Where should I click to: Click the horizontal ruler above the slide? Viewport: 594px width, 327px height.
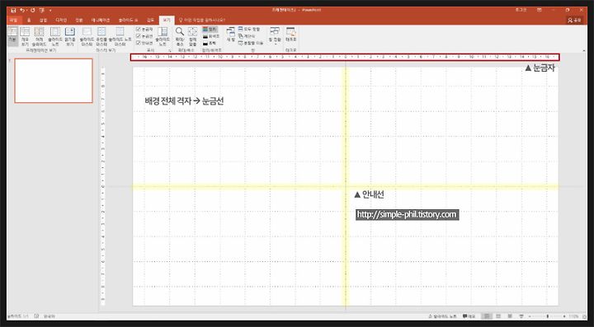(x=345, y=57)
